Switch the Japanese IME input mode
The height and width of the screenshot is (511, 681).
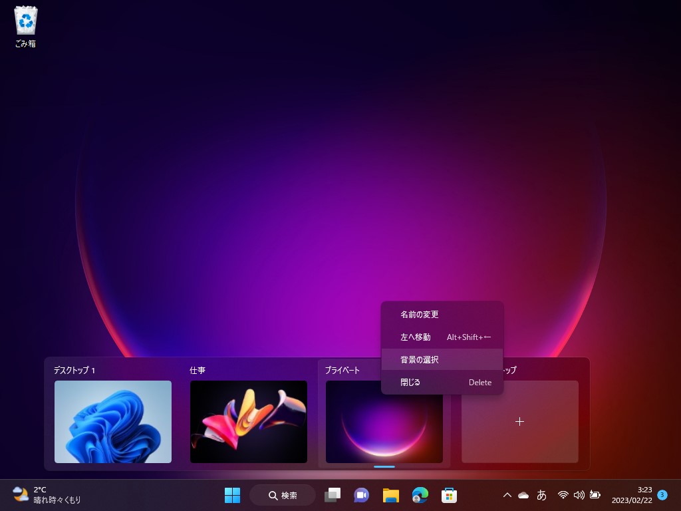click(543, 495)
